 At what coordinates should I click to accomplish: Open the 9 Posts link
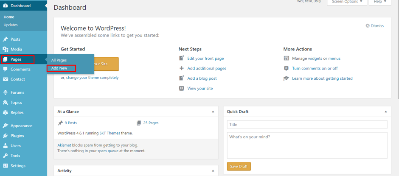(x=71, y=123)
